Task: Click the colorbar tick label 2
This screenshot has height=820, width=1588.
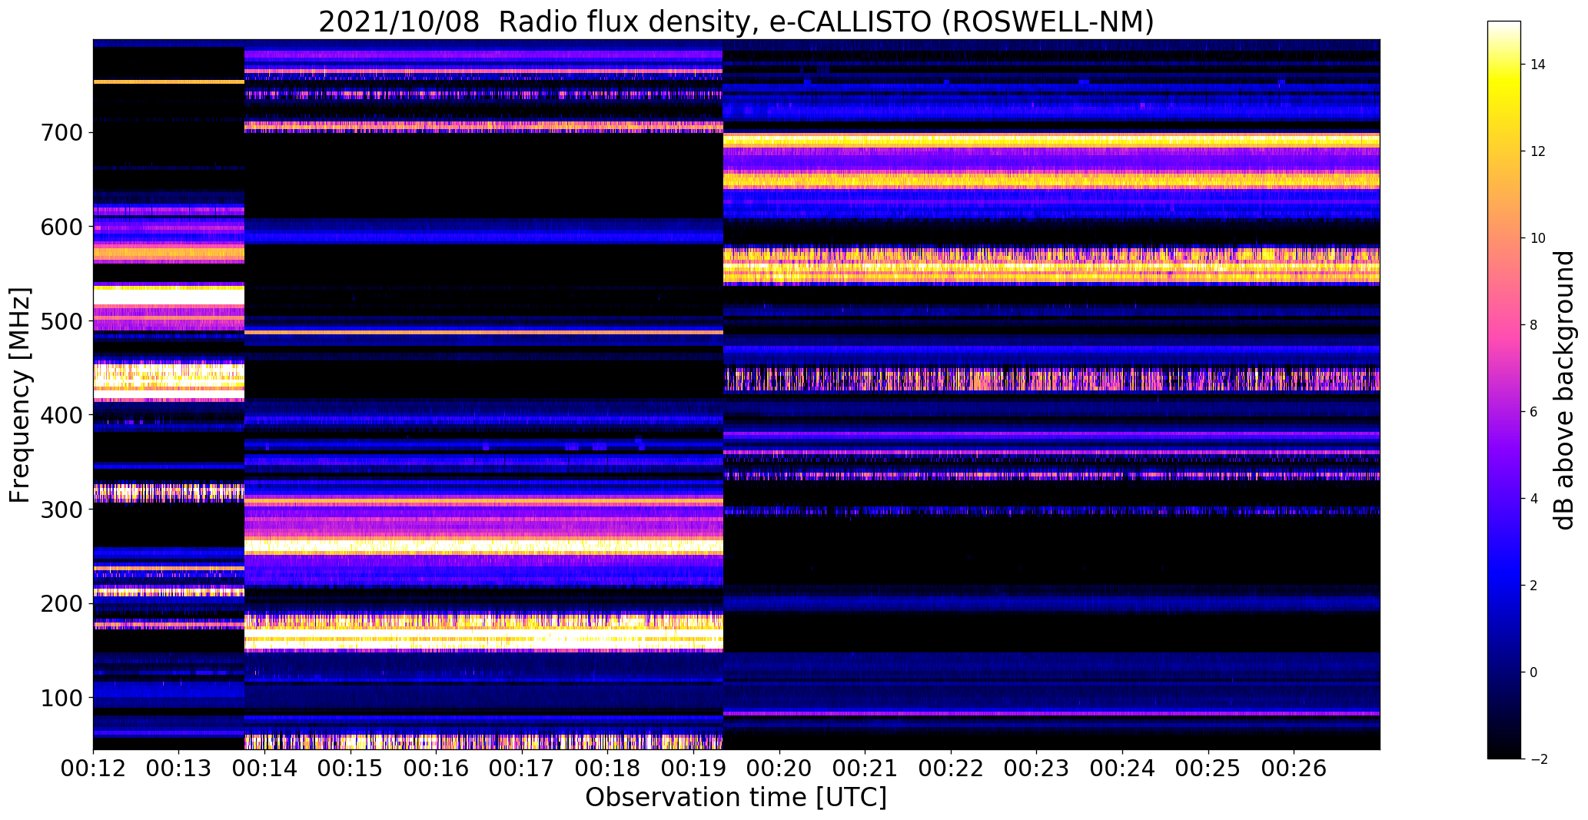Action: tap(1534, 586)
